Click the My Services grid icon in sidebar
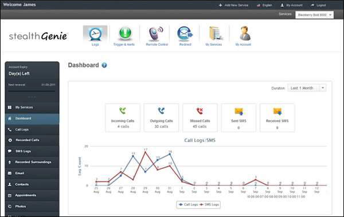The width and height of the screenshot is (344, 217). tap(10, 108)
